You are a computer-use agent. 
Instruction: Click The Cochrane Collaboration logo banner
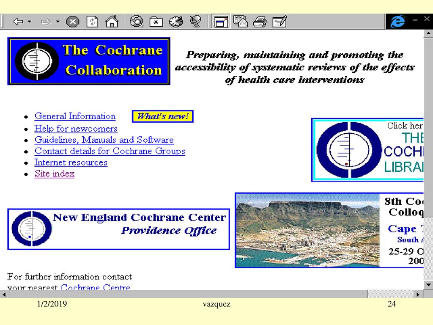(89, 61)
